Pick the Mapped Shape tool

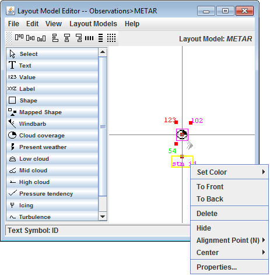tap(52, 112)
